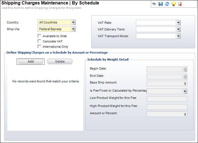Image resolution: width=198 pixels, height=143 pixels.
Task: Focus the Low Product Weight field
Action: click(x=167, y=99)
